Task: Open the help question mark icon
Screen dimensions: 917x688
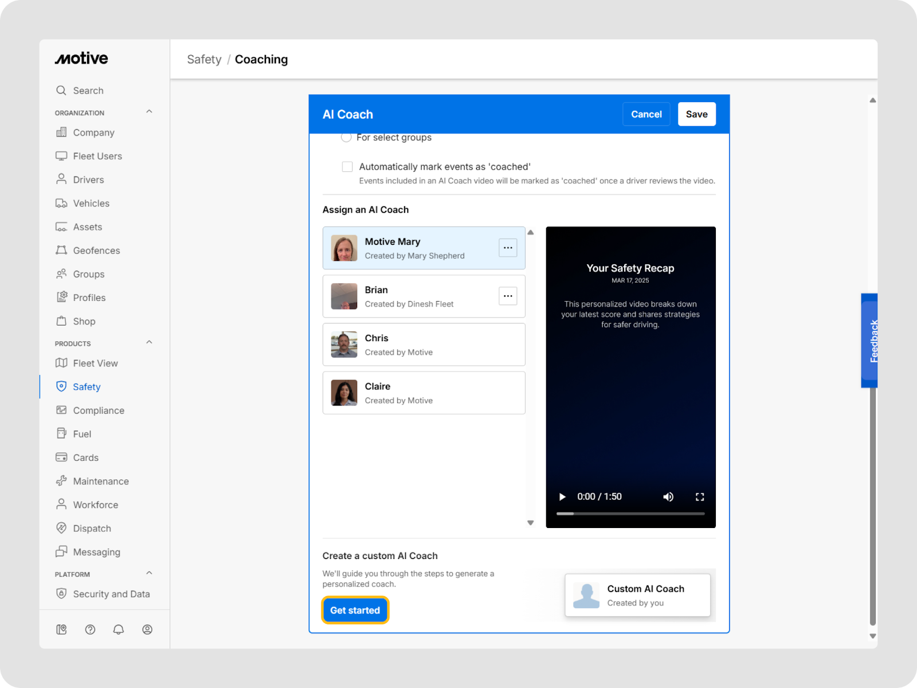Action: point(90,630)
